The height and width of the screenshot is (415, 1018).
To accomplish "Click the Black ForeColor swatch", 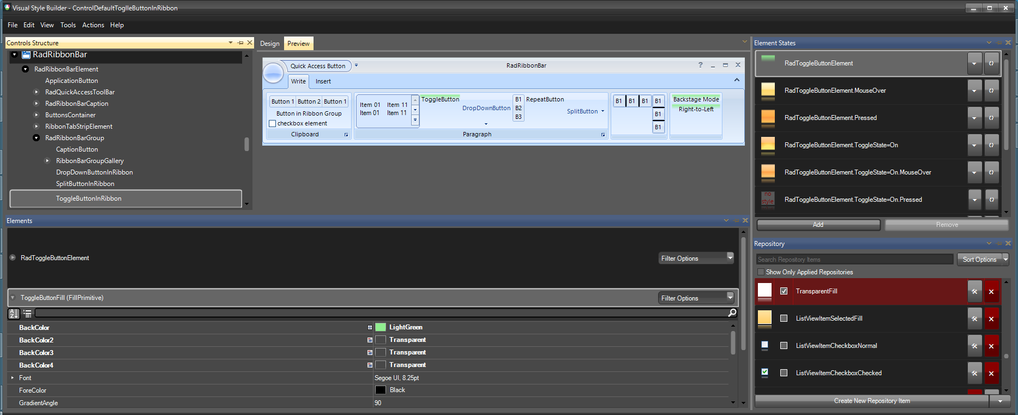I will [x=381, y=390].
